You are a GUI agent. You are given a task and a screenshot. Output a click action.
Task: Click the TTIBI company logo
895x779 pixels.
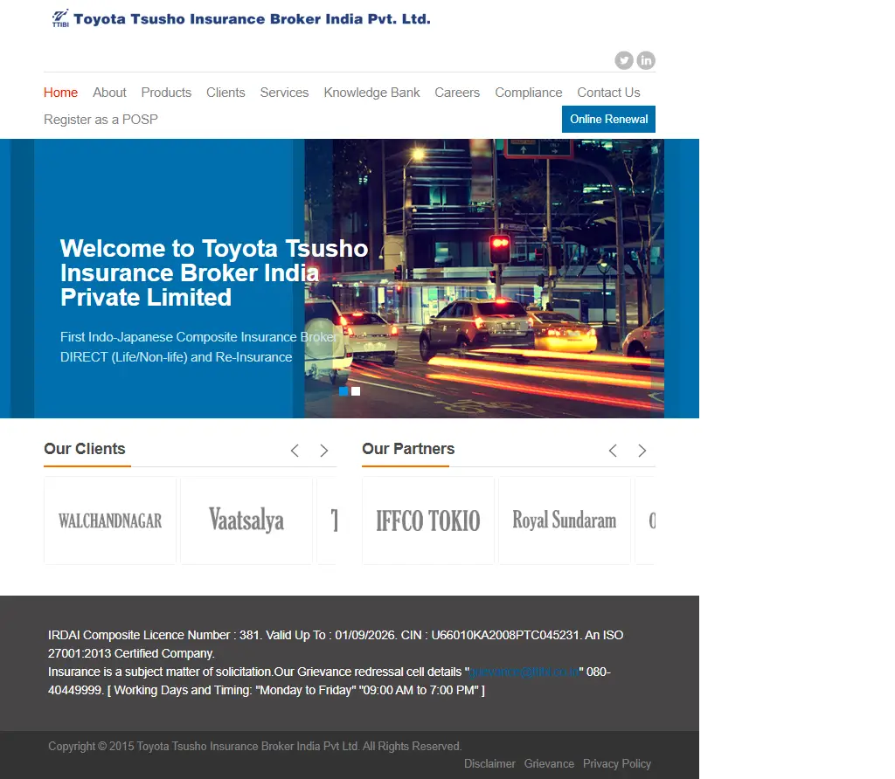[x=60, y=18]
